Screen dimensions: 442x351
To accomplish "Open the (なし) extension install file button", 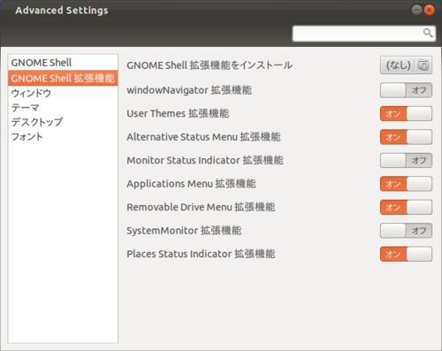I will 406,65.
